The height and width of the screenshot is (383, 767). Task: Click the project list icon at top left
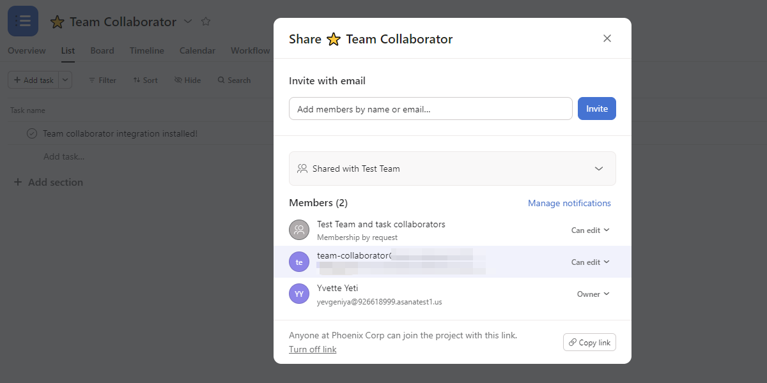tap(23, 21)
